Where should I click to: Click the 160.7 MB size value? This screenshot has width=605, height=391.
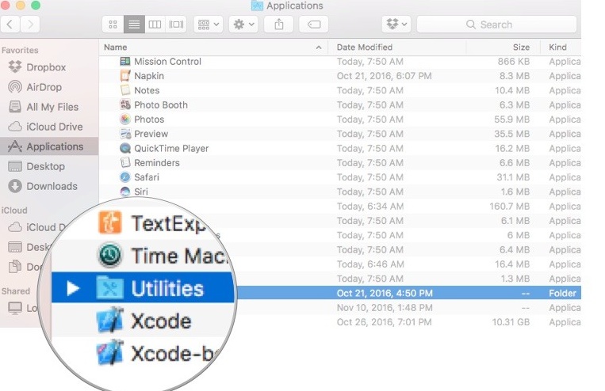click(x=509, y=206)
